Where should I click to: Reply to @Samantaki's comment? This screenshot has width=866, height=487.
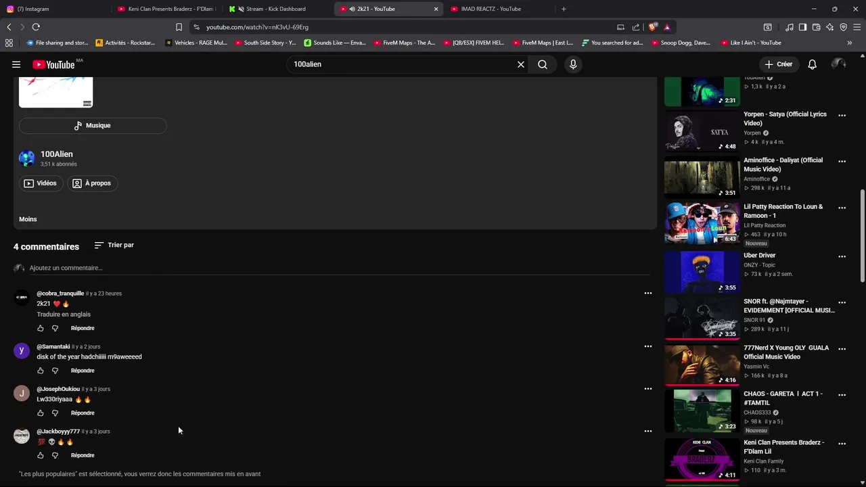click(83, 371)
